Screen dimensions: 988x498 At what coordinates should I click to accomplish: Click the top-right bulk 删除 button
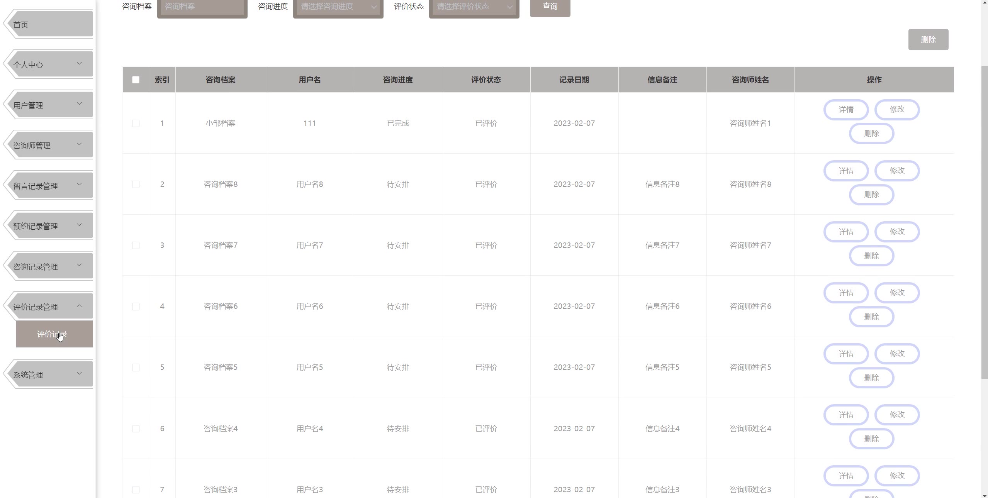[x=928, y=39]
